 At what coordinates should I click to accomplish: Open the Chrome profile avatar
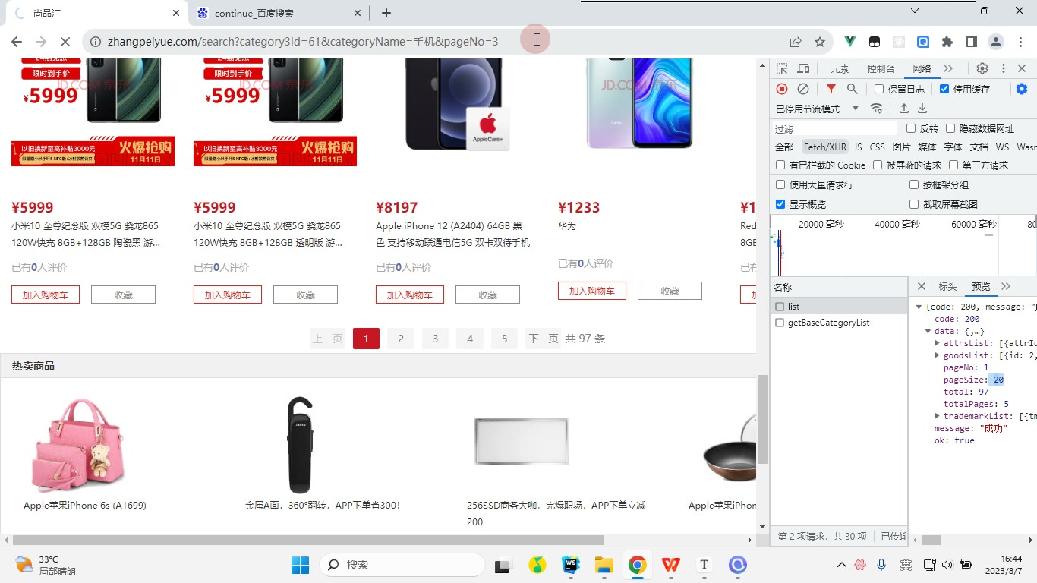pos(996,42)
